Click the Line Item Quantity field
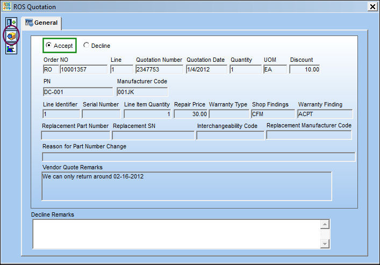Image resolution: width=380 pixels, height=265 pixels. 147,114
